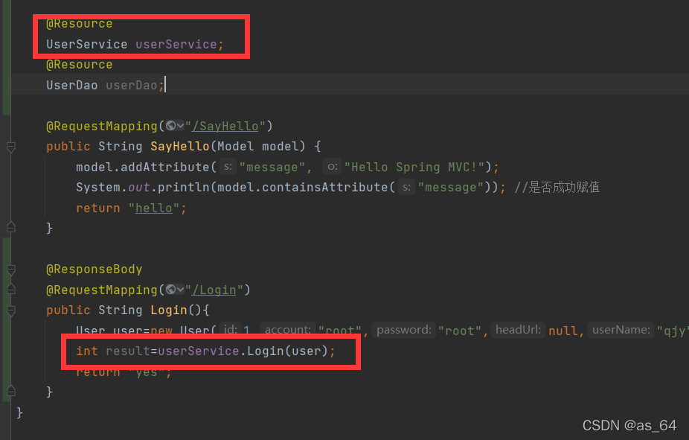This screenshot has width=689, height=440.
Task: Click the @Resource annotation above UserDao
Action: [79, 65]
